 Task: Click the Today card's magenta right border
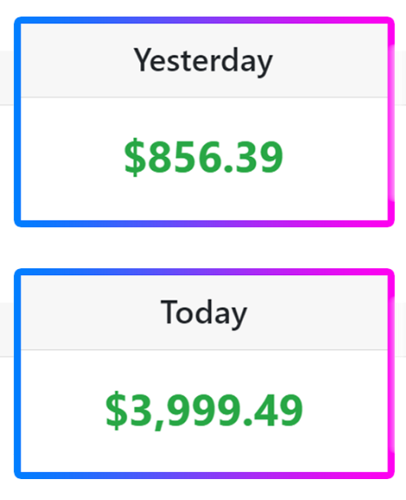pyautogui.click(x=391, y=374)
